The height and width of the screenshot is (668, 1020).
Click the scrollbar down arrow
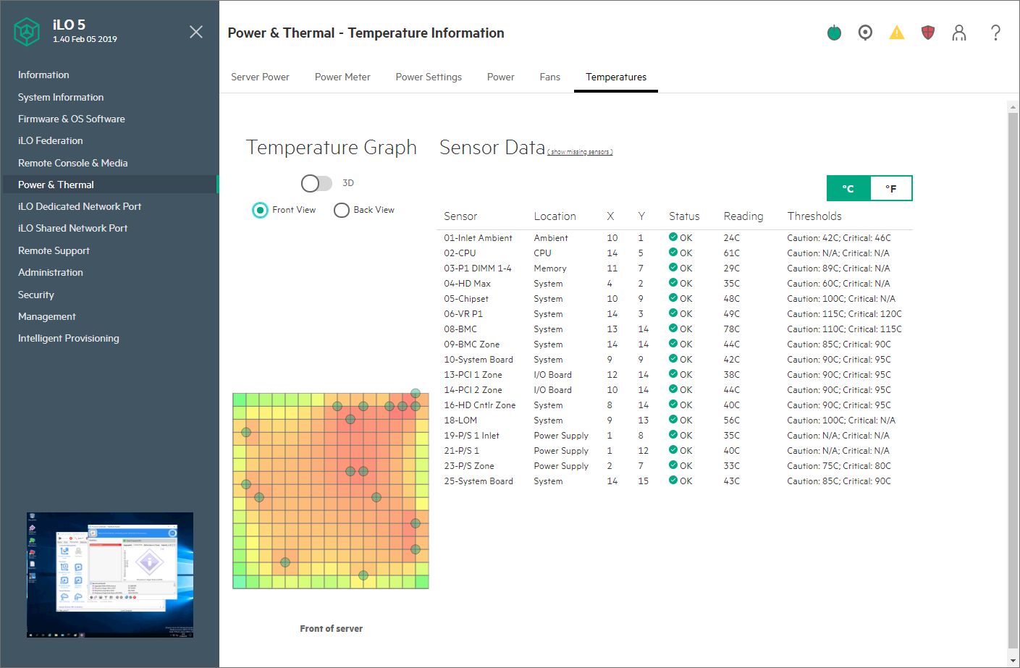click(x=1013, y=661)
